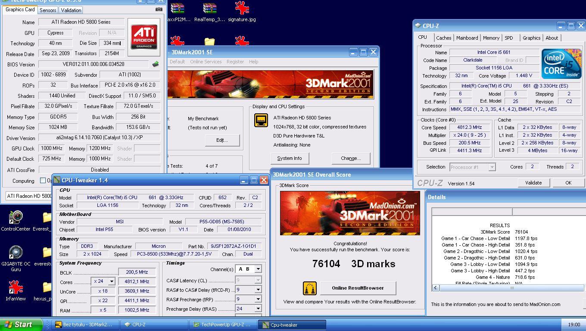The width and height of the screenshot is (586, 331).
Task: Click the GPU-Z screenshot camera icon
Action: tap(159, 9)
